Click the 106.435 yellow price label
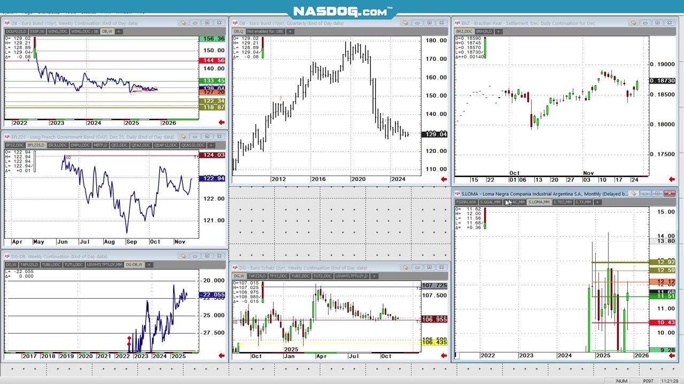Image resolution: width=684 pixels, height=384 pixels. (x=434, y=342)
